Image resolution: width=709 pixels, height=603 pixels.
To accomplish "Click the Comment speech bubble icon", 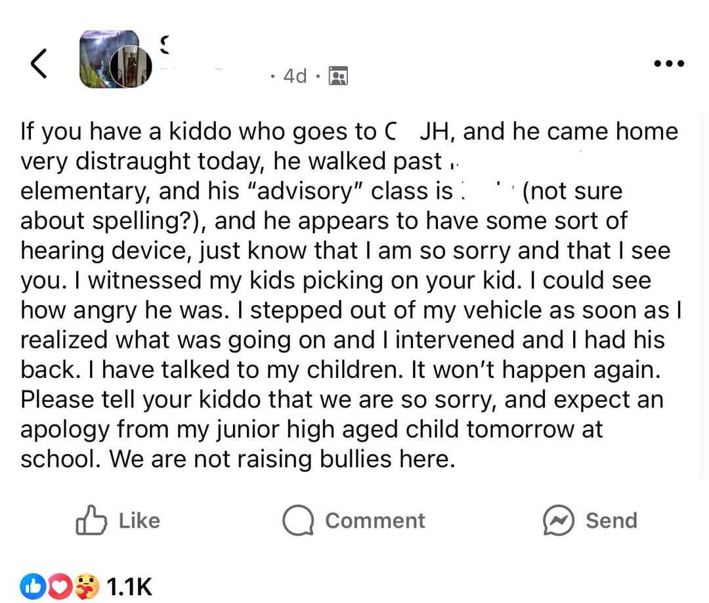I will [299, 520].
